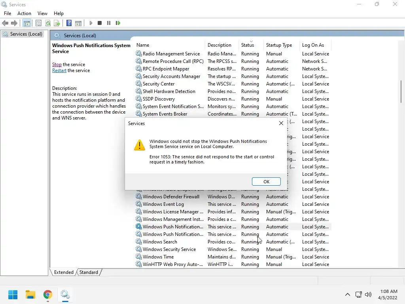Open the Help menu
This screenshot has height=304, width=405.
click(x=59, y=13)
